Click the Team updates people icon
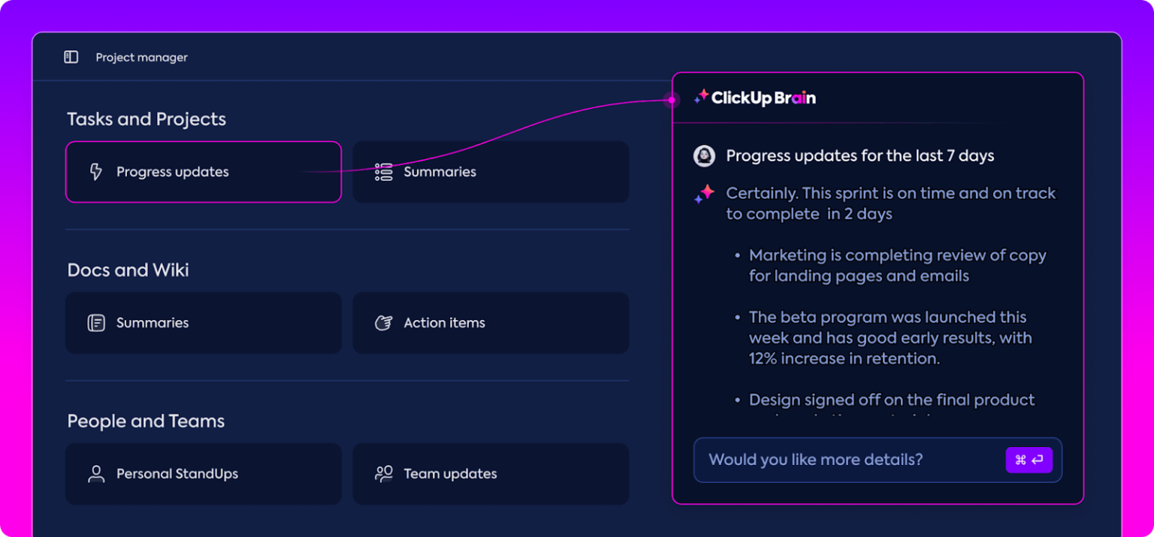This screenshot has width=1154, height=537. point(384,474)
